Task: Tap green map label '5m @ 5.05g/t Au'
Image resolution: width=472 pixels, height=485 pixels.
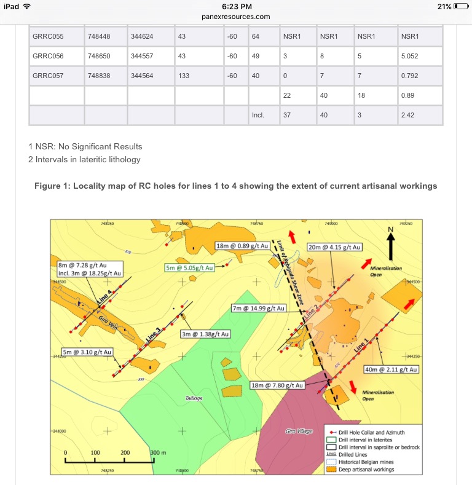Action: 190,268
